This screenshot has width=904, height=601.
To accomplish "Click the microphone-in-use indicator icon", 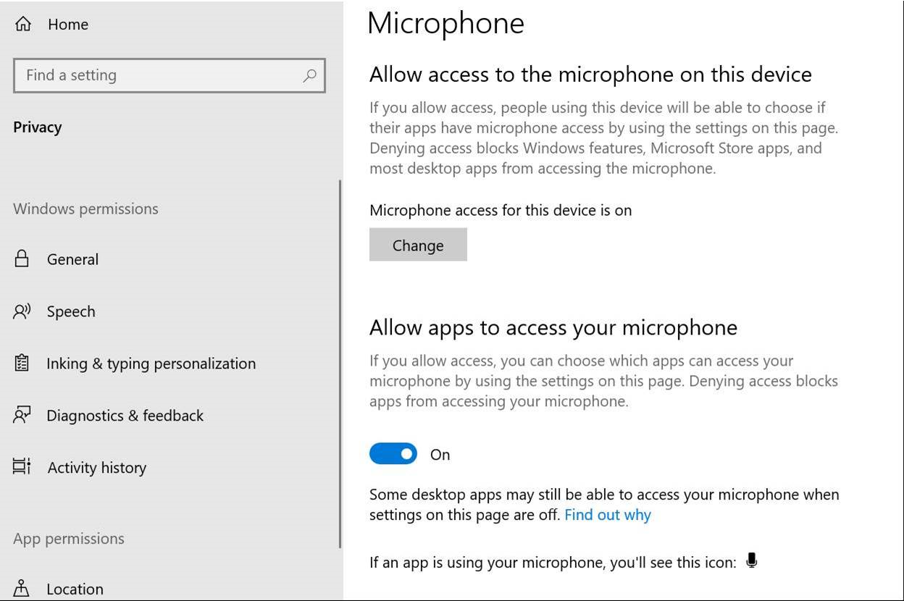I will pyautogui.click(x=751, y=560).
